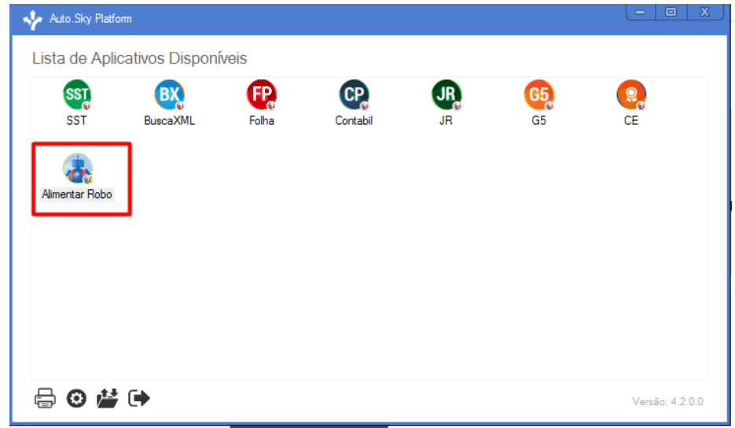Click the 'Auto.Sky Platform' title text
Screen dimensions: 735x428
(90, 19)
